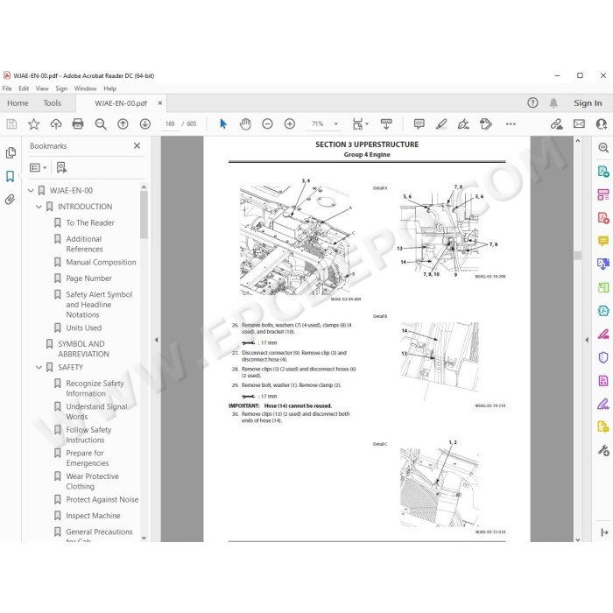Open the right pane search icon
This screenshot has height=613, width=613.
(x=602, y=148)
